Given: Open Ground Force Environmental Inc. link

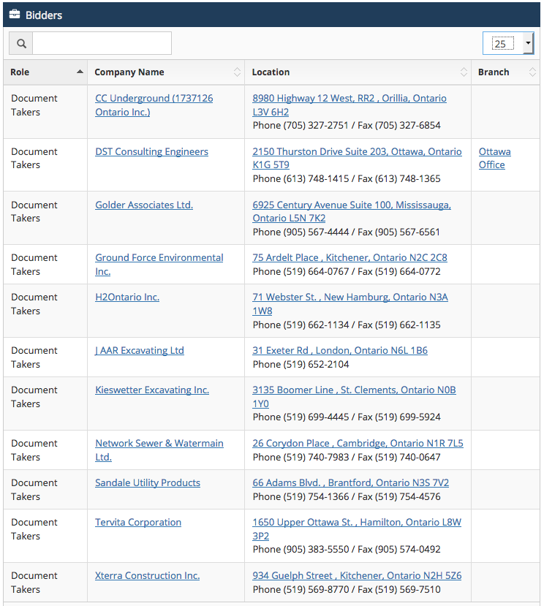Looking at the screenshot, I should point(159,265).
